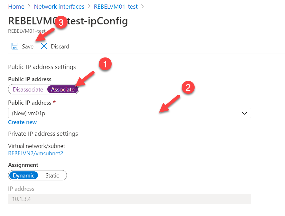This screenshot has height=216, width=285.
Task: Navigate to REBELVM01-test breadcrumb
Action: [x=116, y=7]
